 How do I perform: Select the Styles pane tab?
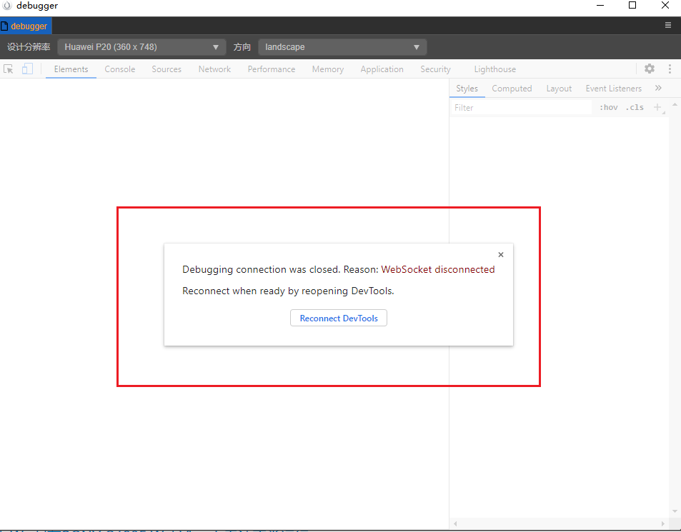point(467,89)
